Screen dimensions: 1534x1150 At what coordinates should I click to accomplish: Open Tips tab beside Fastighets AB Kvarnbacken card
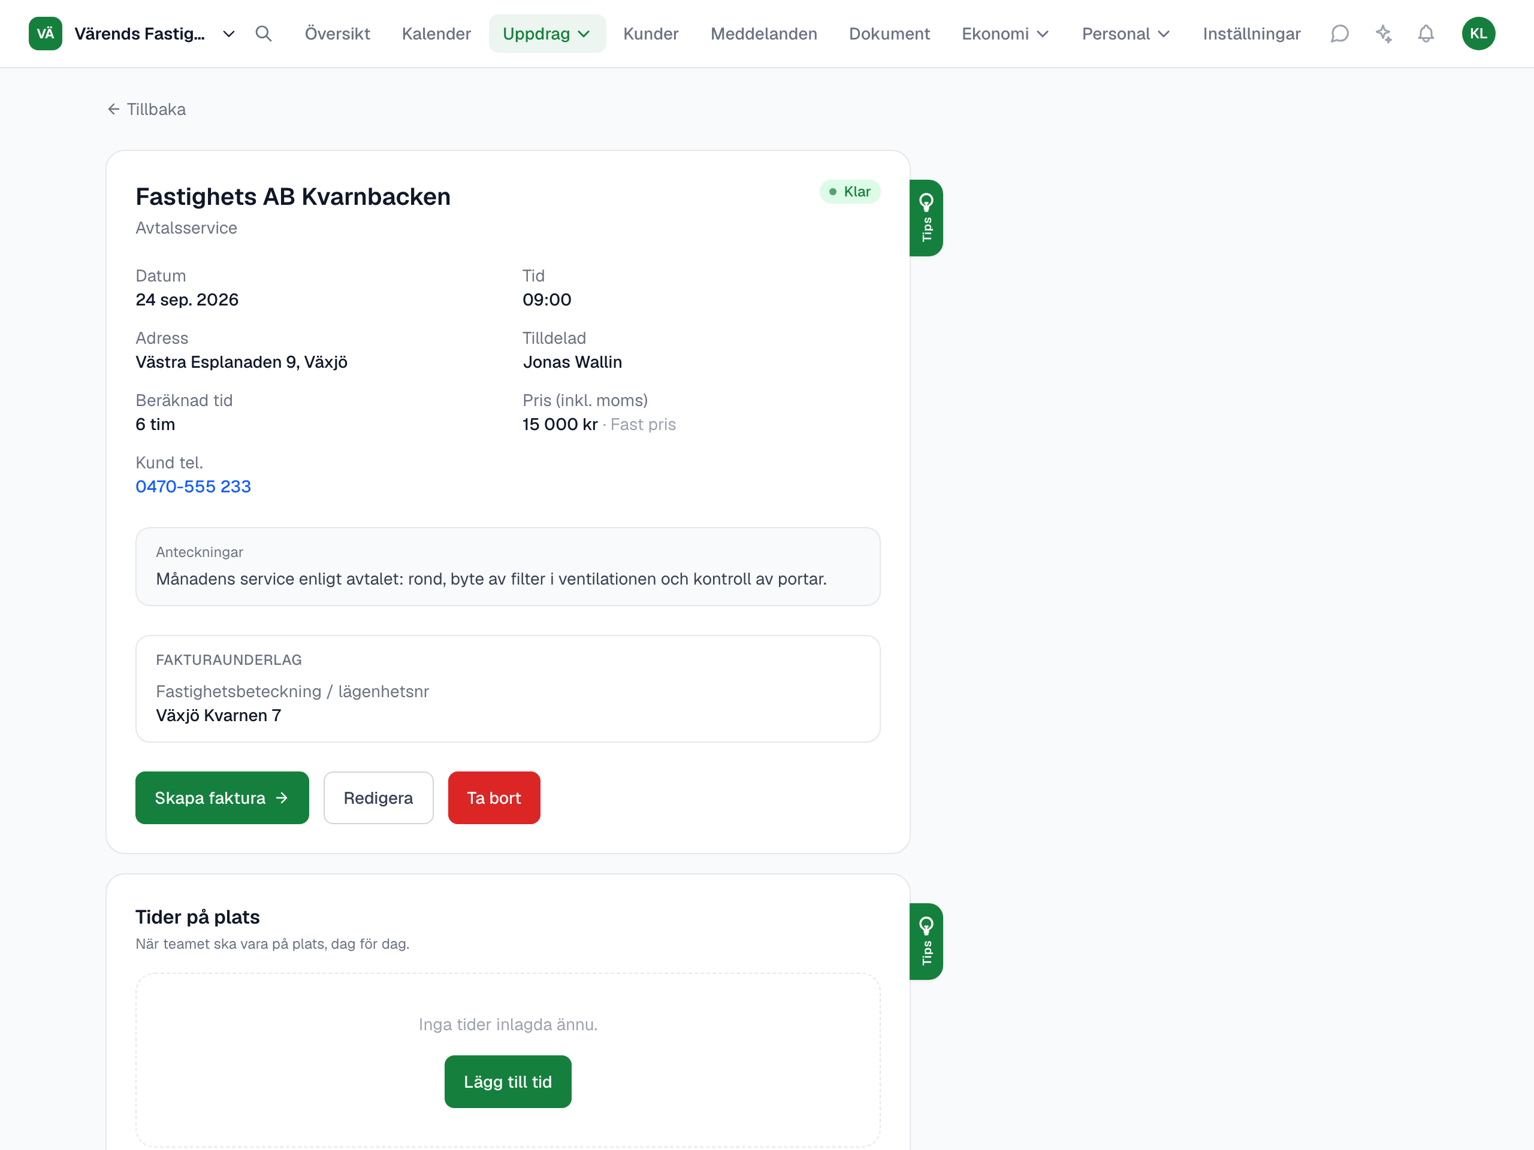tap(926, 217)
